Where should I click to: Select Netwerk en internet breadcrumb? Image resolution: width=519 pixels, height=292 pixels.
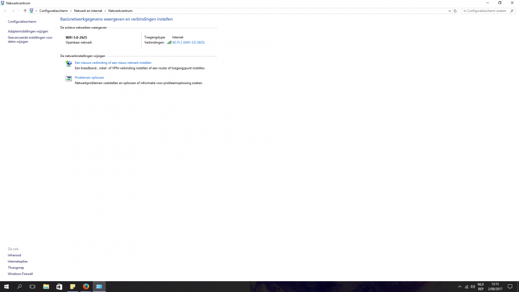88,11
